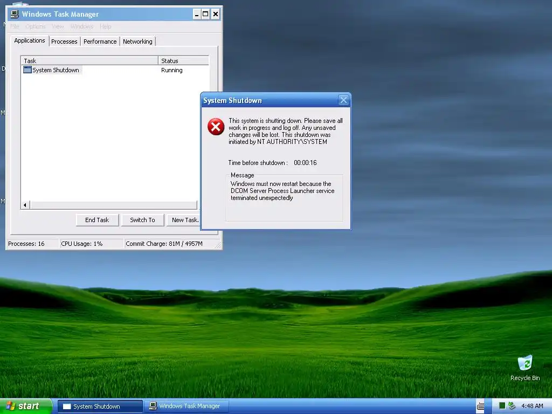The image size is (552, 414).
Task: Open the View menu in Task Manager
Action: point(58,26)
